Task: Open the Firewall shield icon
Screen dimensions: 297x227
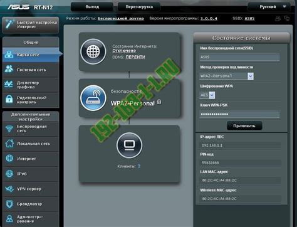Action: click(x=9, y=204)
